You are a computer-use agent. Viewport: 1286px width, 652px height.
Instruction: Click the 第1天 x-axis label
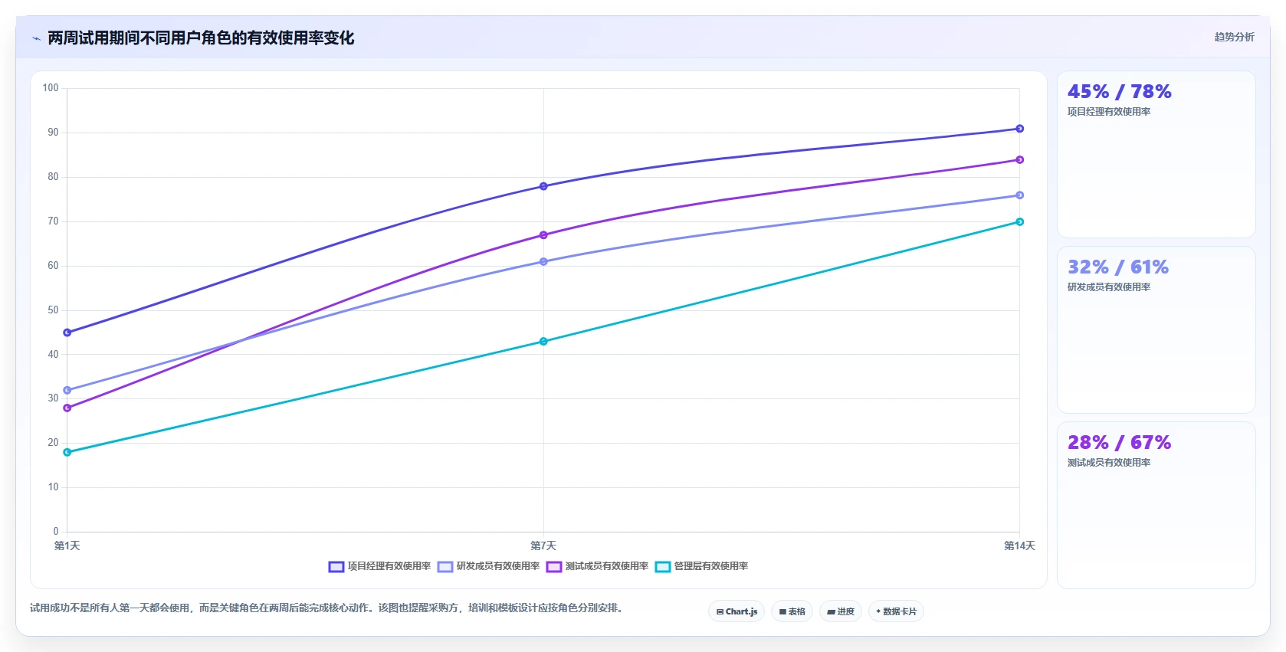tap(67, 546)
